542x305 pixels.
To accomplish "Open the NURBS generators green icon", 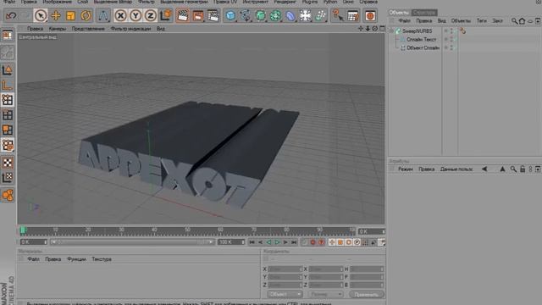I will 260,15.
